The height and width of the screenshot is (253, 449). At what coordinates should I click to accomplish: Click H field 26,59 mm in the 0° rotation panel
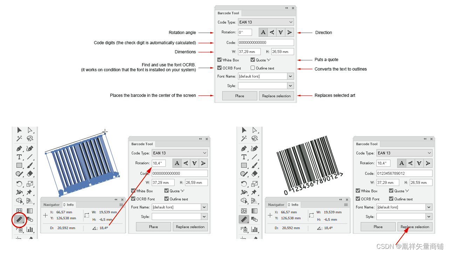point(283,52)
